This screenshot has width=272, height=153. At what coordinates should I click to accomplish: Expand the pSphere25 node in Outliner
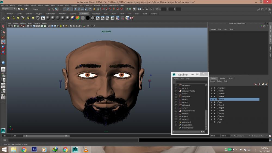pyautogui.click(x=176, y=119)
